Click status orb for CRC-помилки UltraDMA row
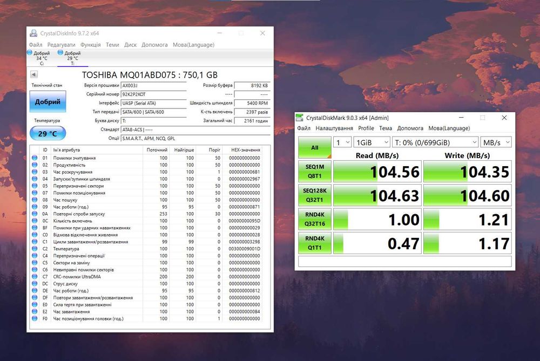540x361 pixels. tap(35, 276)
